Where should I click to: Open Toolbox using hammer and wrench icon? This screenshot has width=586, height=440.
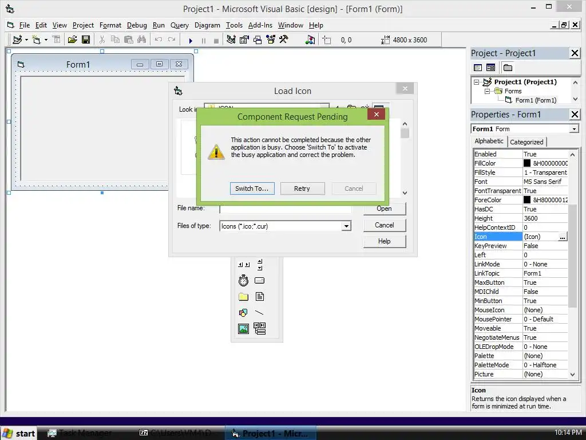(x=284, y=40)
